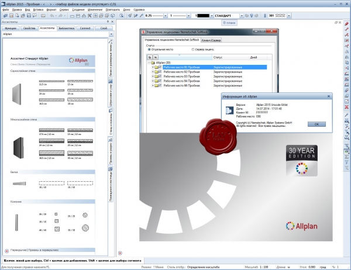
Task: Expand the Рабочее место 91 tree node
Action: pyautogui.click(x=153, y=67)
